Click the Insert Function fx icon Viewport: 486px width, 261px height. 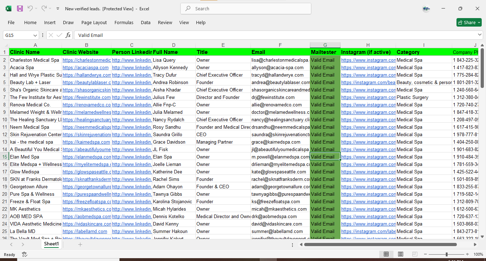pyautogui.click(x=68, y=35)
